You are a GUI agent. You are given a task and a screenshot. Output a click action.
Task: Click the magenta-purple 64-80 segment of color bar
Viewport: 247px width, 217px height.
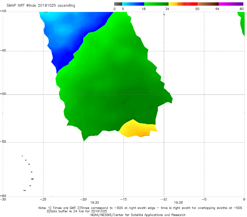click(x=231, y=4)
